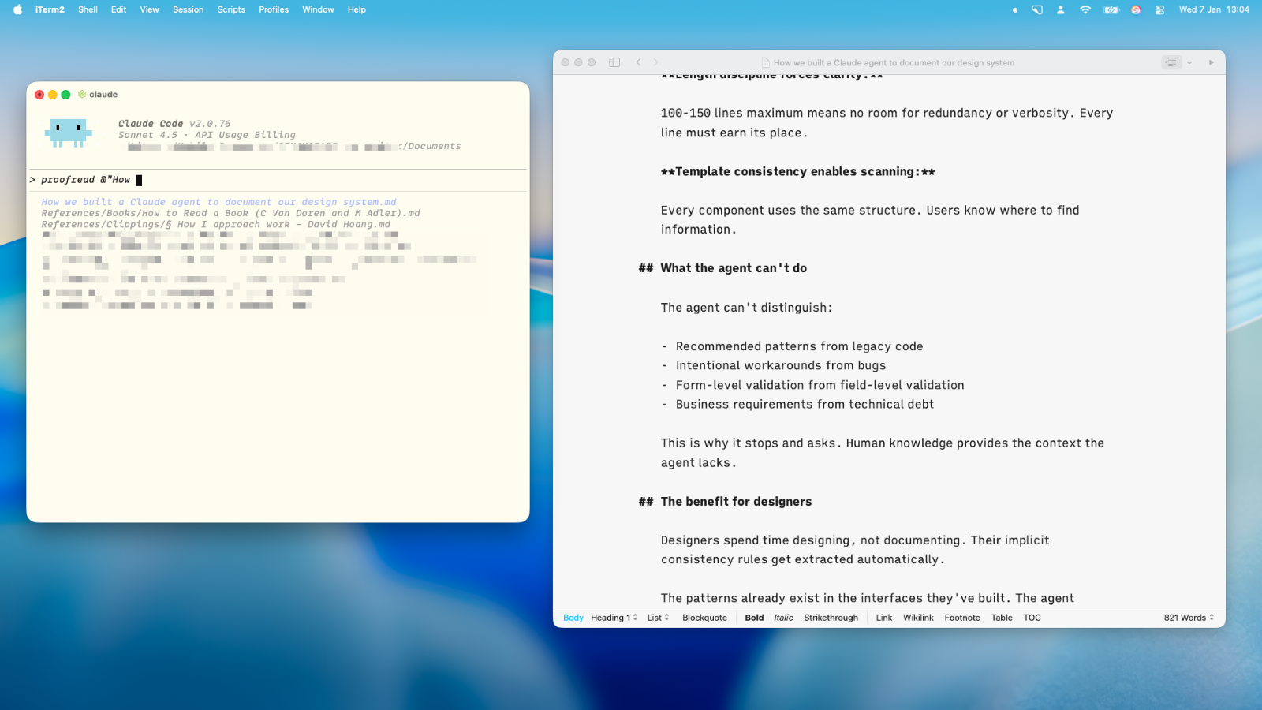1262x710 pixels.
Task: Click the back navigation chevron in the editor toolbar
Action: 639,62
